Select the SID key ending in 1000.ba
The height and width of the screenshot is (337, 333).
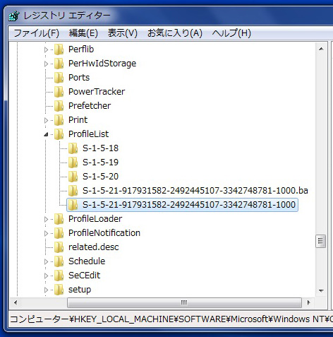pos(195,191)
